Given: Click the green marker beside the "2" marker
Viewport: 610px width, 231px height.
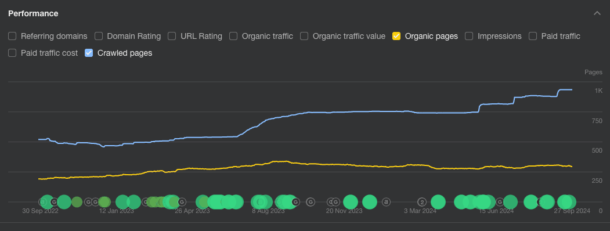Looking at the screenshot, I should [438, 202].
